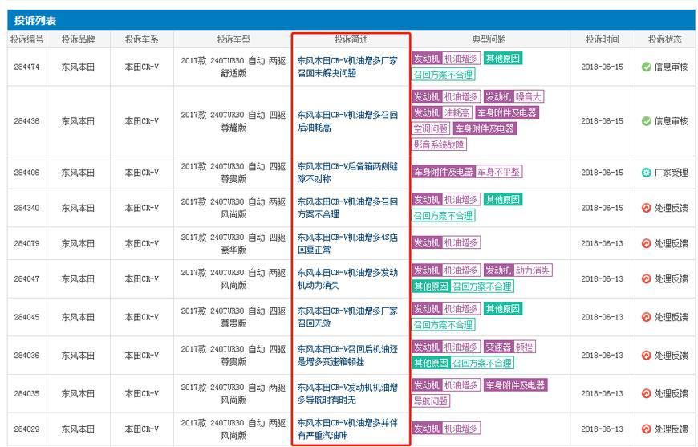Select the 油耗高 issue tag
The image size is (698, 447).
[x=457, y=112]
